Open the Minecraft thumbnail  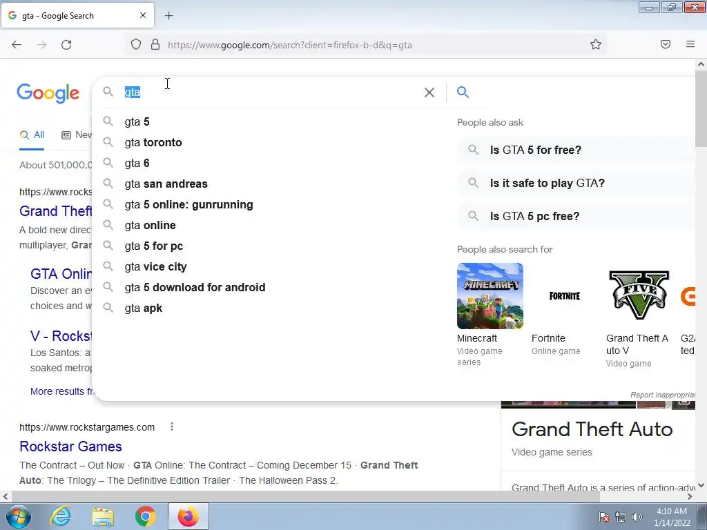[490, 296]
